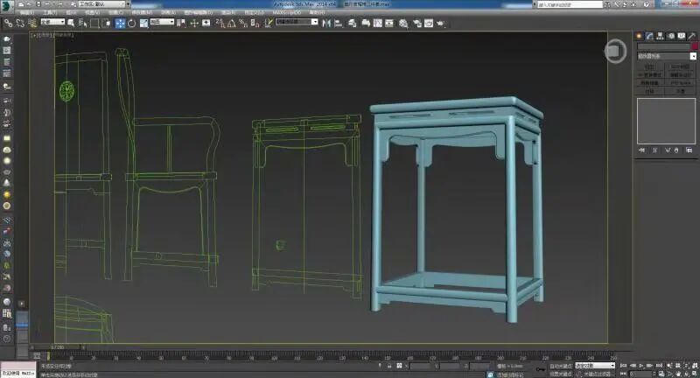The height and width of the screenshot is (378, 700).
Task: Click Go to End playback button
Action: click(x=659, y=366)
